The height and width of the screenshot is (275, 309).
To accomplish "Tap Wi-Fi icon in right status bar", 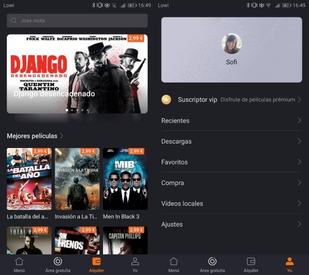I will (268, 5).
